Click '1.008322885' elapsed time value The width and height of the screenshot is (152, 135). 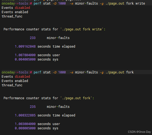[x=25, y=115]
